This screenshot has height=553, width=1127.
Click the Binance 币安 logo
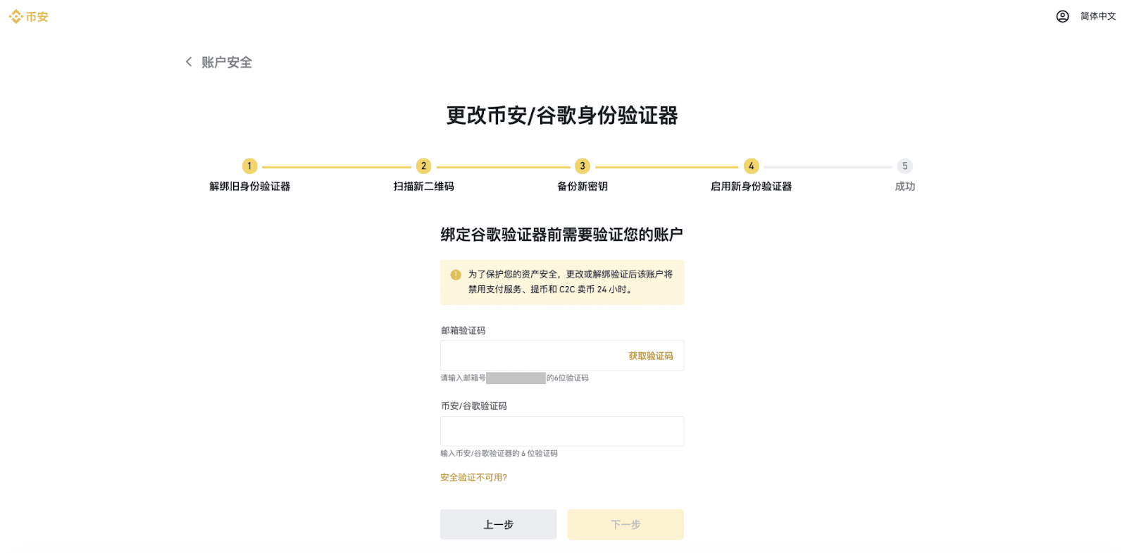tap(28, 16)
